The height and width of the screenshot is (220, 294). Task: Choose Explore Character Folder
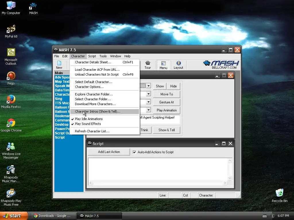[105, 94]
